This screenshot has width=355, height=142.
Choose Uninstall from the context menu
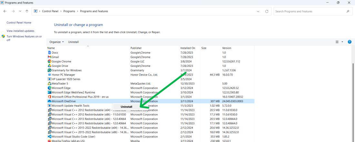coord(127,107)
